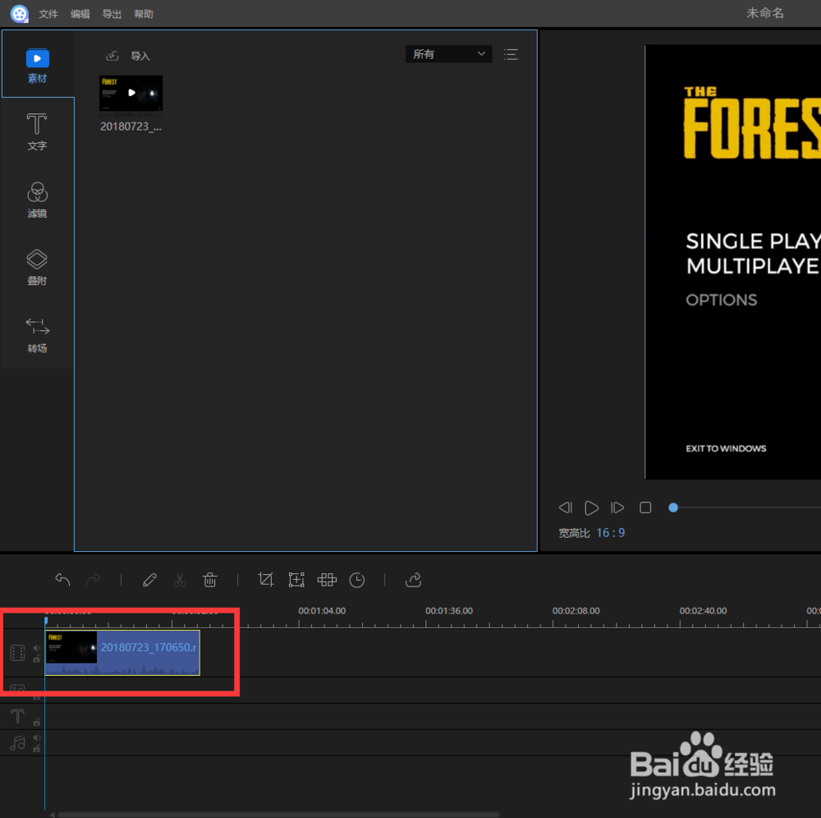Image resolution: width=821 pixels, height=818 pixels.
Task: Select the 20180723_170650 clip on timeline
Action: pyautogui.click(x=122, y=653)
